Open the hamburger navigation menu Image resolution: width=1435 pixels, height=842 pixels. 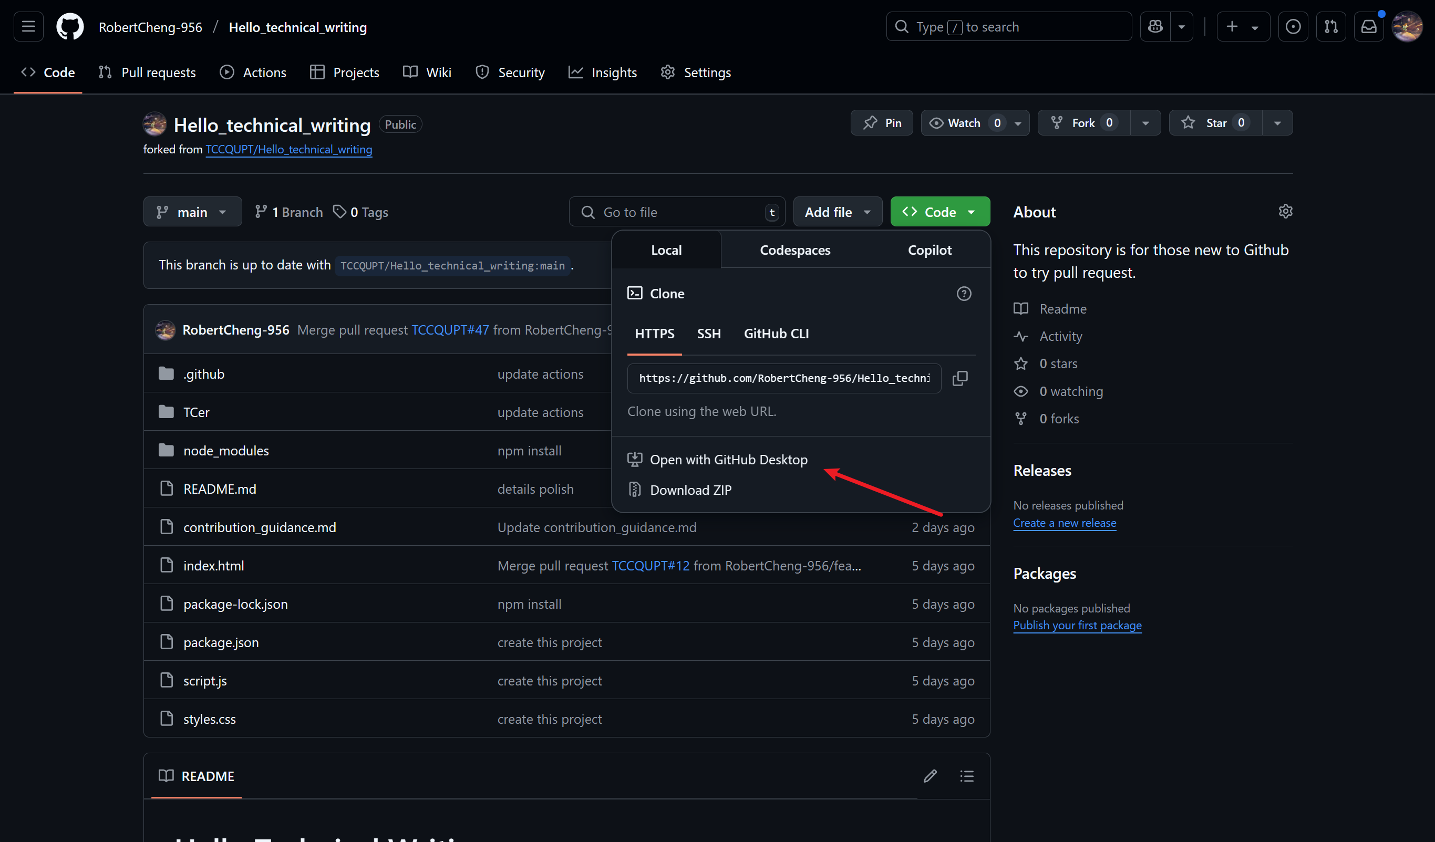point(28,27)
